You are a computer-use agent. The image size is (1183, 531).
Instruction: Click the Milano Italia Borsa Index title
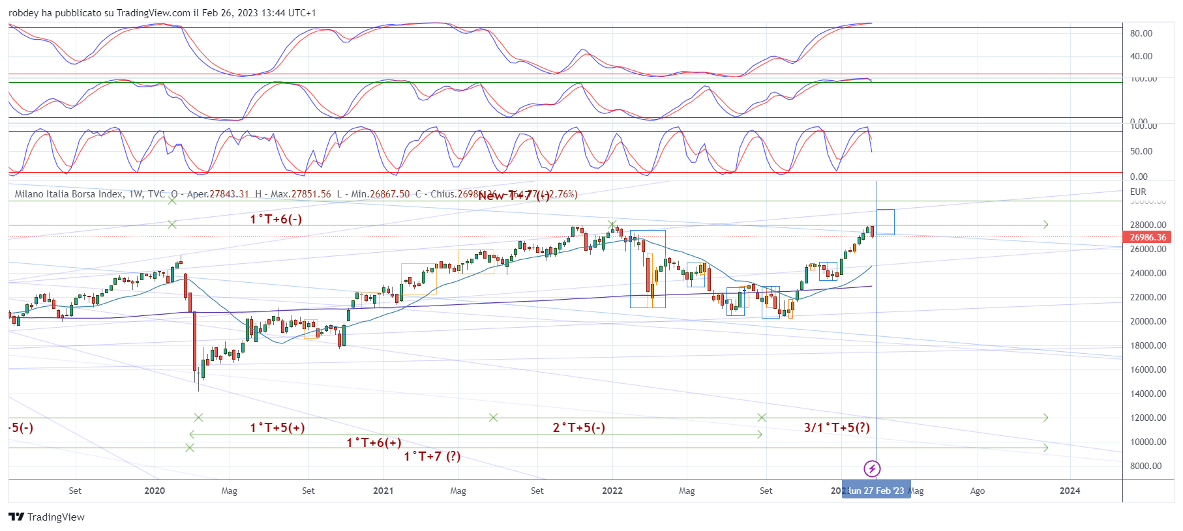pyautogui.click(x=69, y=194)
